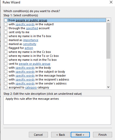115x140 pixels.
Task: Click the Cancel button
Action: (38, 135)
